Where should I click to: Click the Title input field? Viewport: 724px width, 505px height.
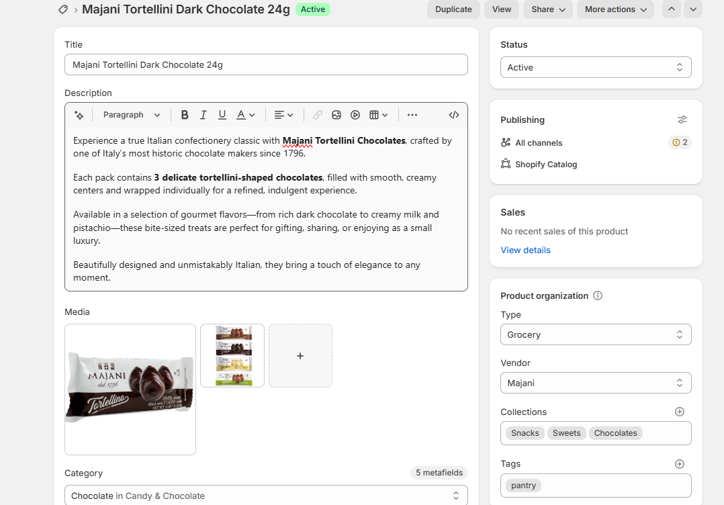click(x=266, y=64)
